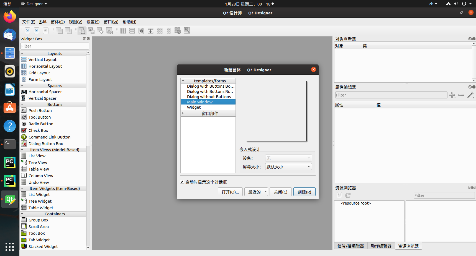This screenshot has height=256, width=476.
Task: Click the Open Form toolbar icon
Action: (x=37, y=31)
